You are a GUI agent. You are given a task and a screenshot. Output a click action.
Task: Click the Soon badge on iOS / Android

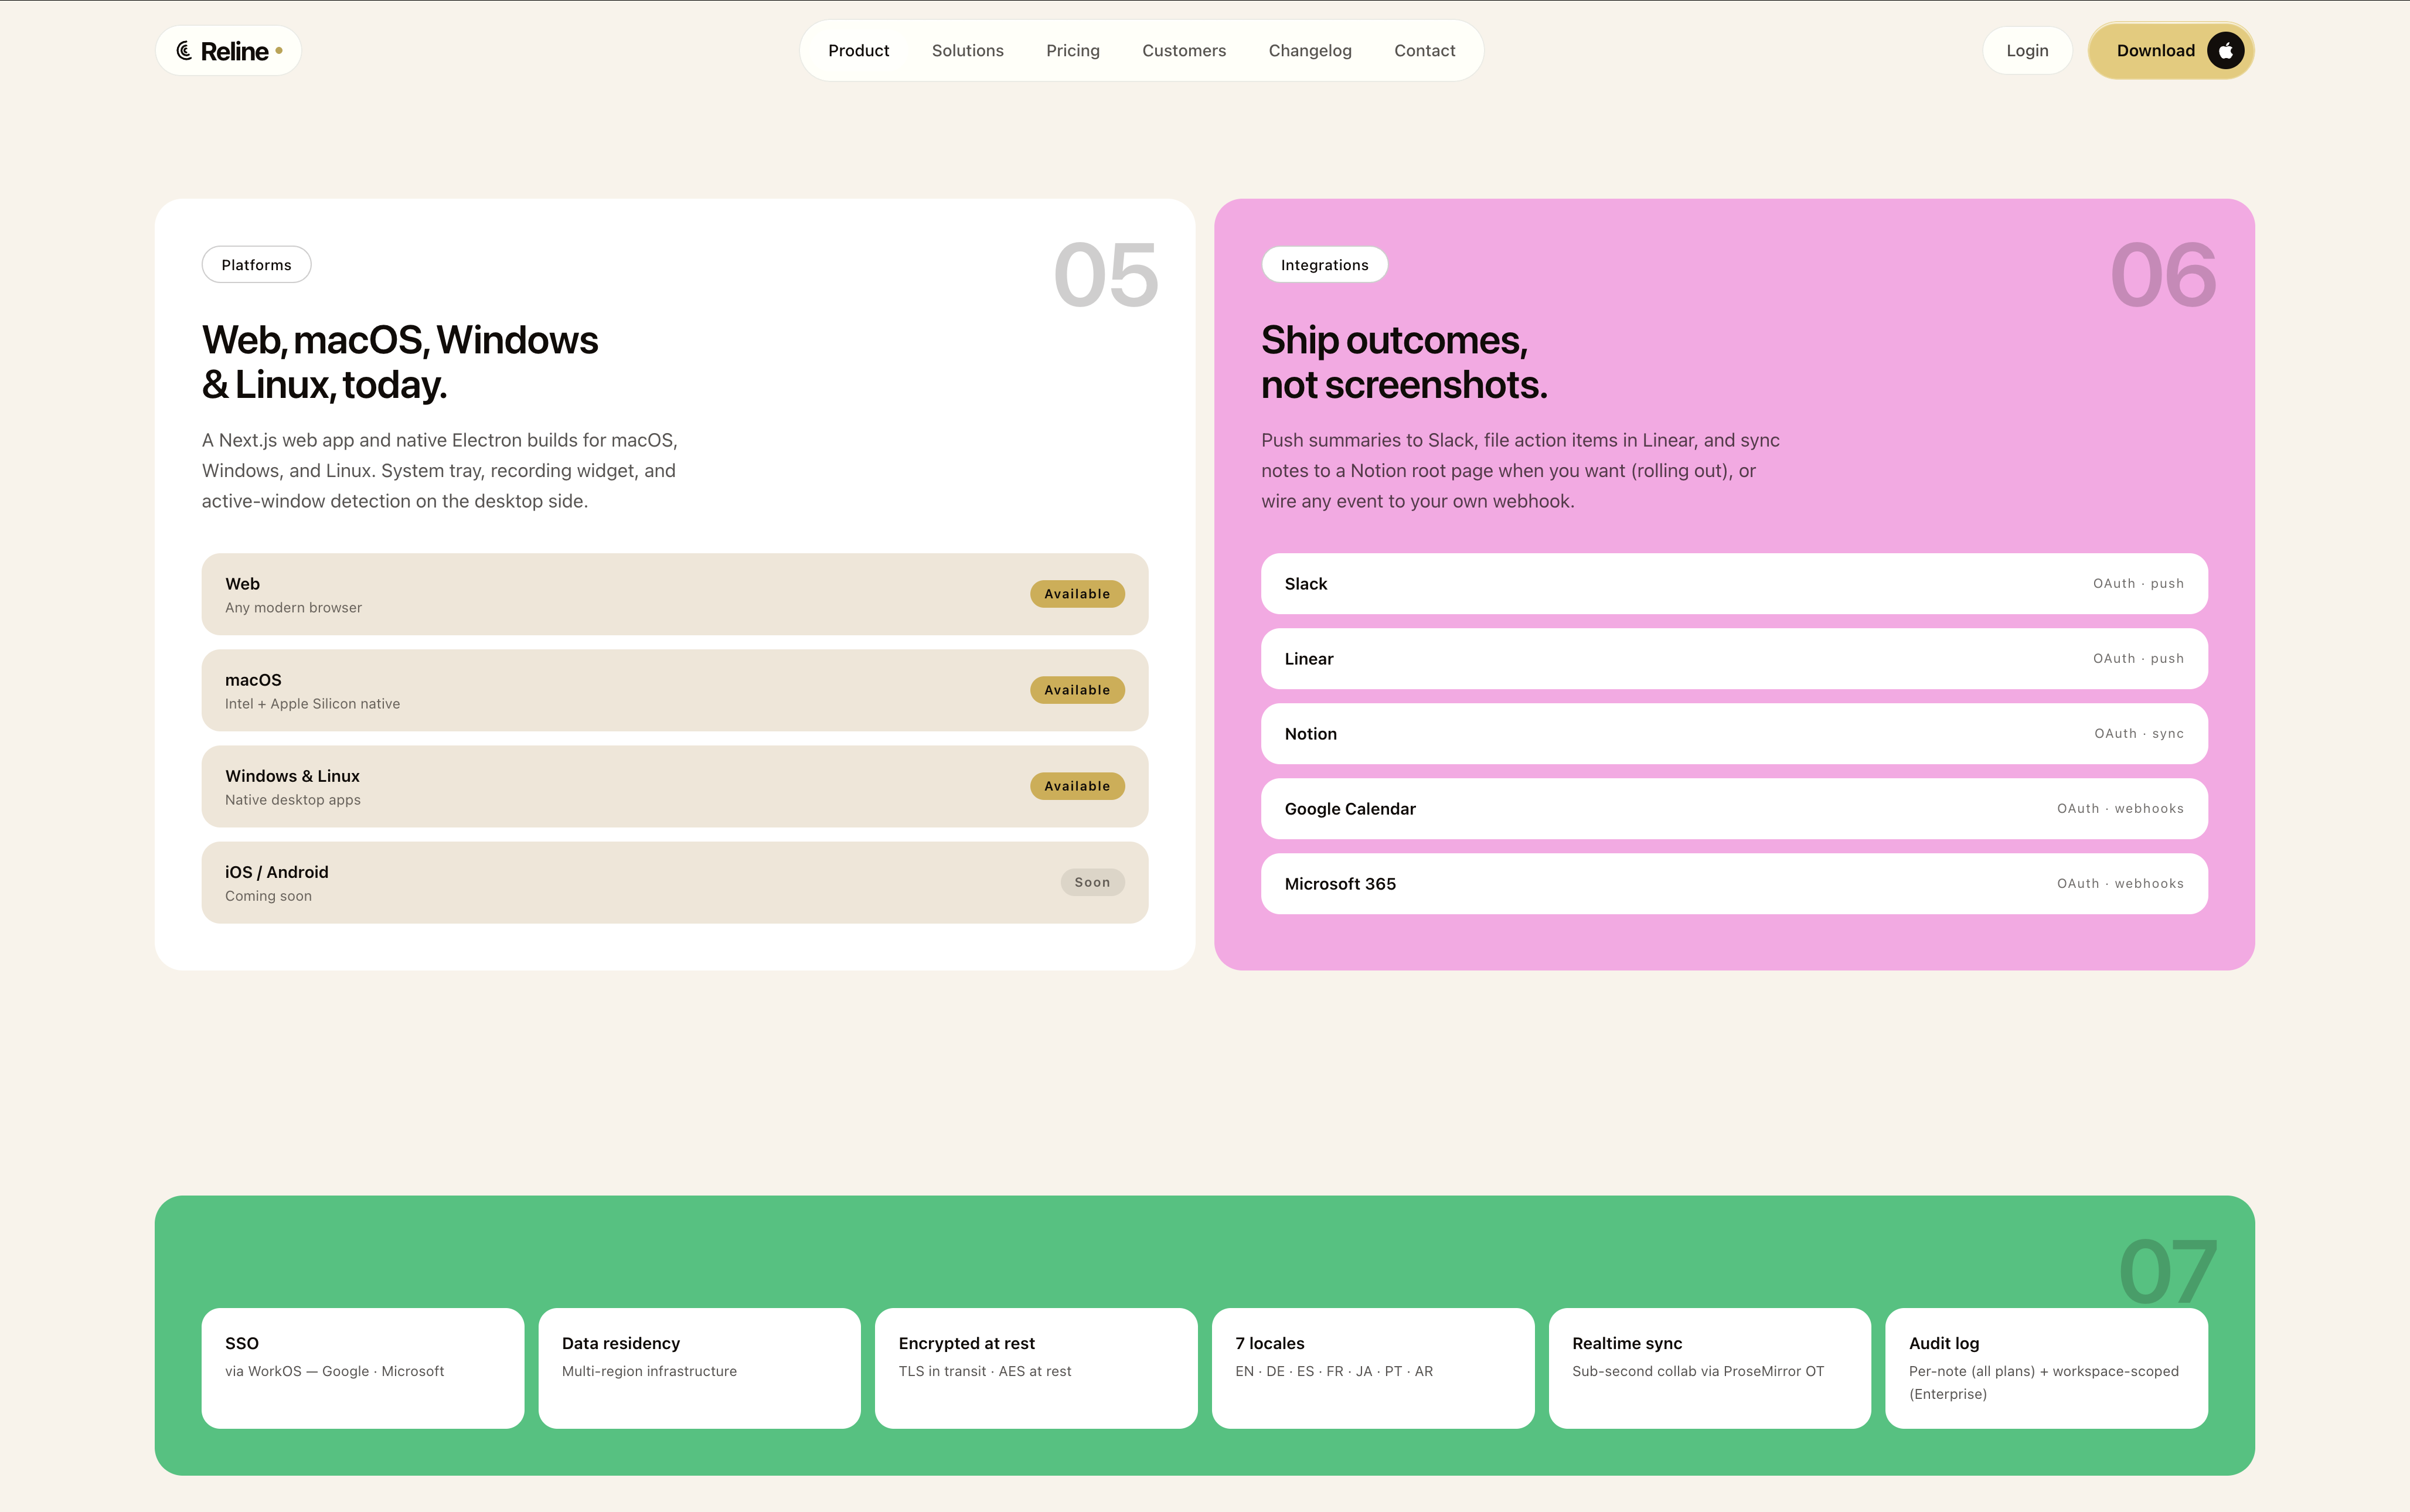pyautogui.click(x=1092, y=882)
